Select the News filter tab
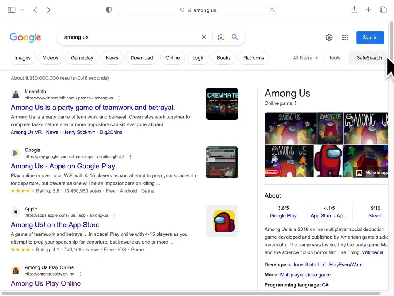This screenshot has height=296, width=394. [x=112, y=58]
